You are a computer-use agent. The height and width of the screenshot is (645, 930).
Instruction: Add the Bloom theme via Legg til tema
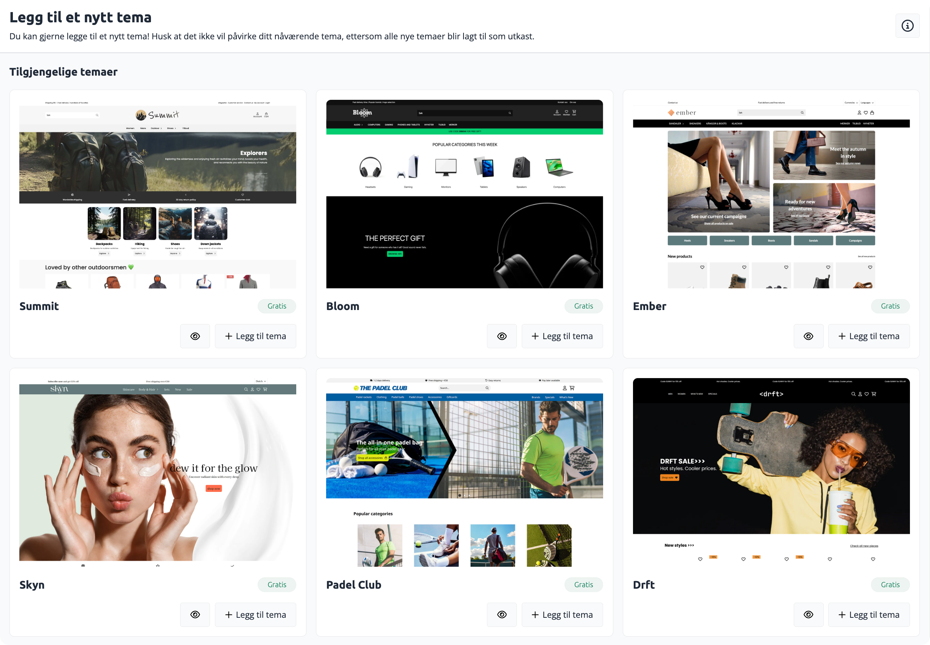pos(561,336)
